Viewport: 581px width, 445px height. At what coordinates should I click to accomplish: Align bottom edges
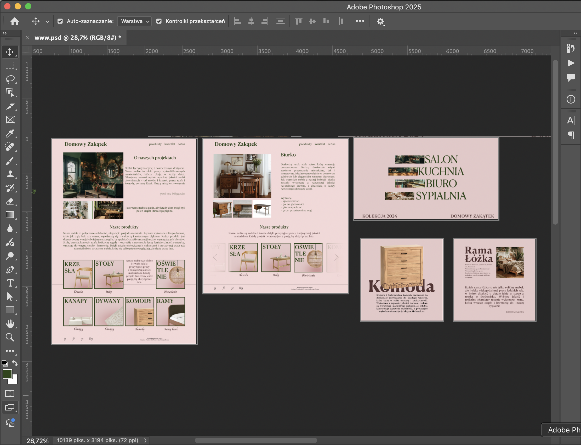click(x=326, y=21)
